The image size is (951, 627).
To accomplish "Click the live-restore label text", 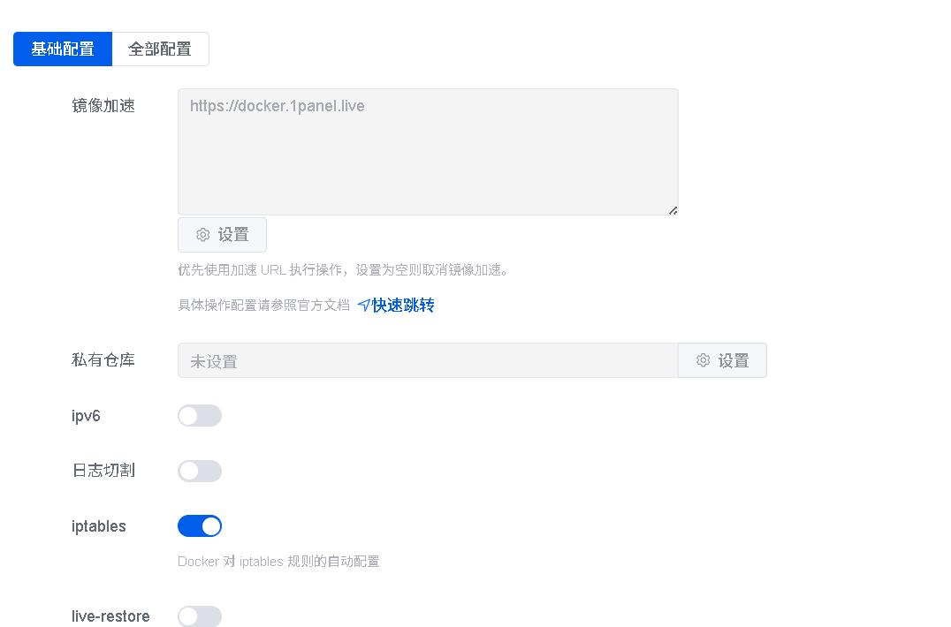I will coord(110,616).
